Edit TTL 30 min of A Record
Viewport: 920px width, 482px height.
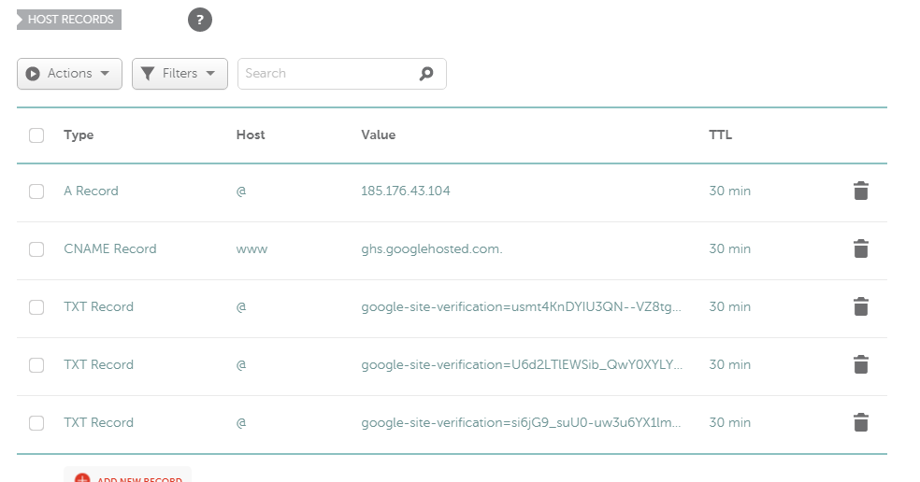point(729,191)
